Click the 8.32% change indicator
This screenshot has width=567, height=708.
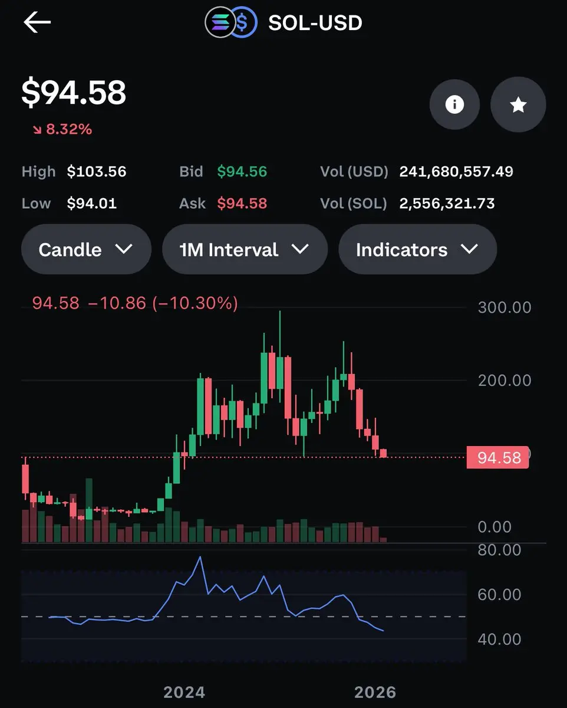[62, 129]
